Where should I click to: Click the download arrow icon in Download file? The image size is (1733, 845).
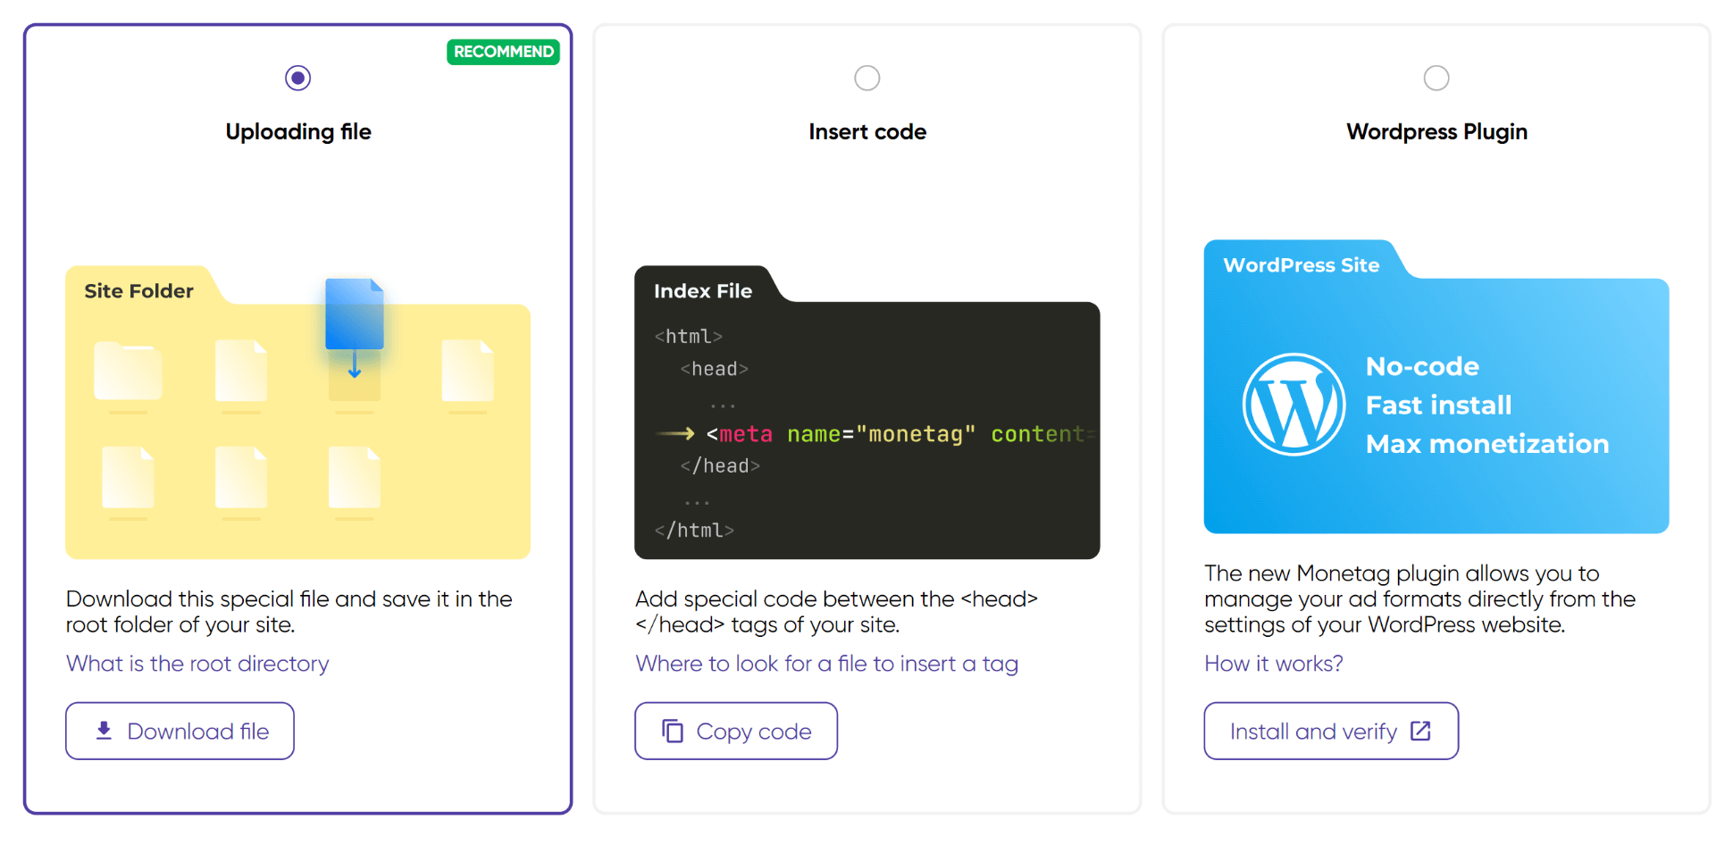click(105, 731)
